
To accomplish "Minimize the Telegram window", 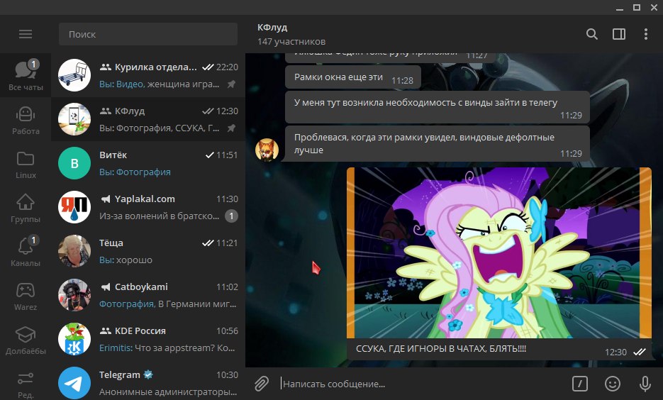I will point(620,8).
